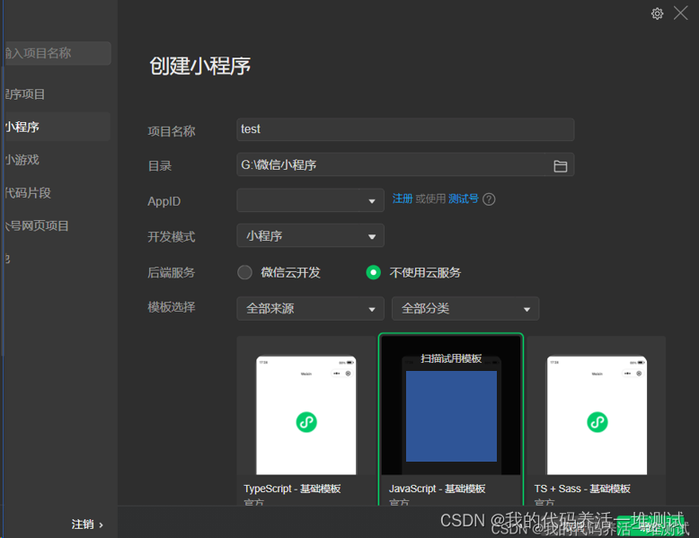Click the mini program logo in TypeScript template
This screenshot has height=538, width=699.
(x=306, y=422)
